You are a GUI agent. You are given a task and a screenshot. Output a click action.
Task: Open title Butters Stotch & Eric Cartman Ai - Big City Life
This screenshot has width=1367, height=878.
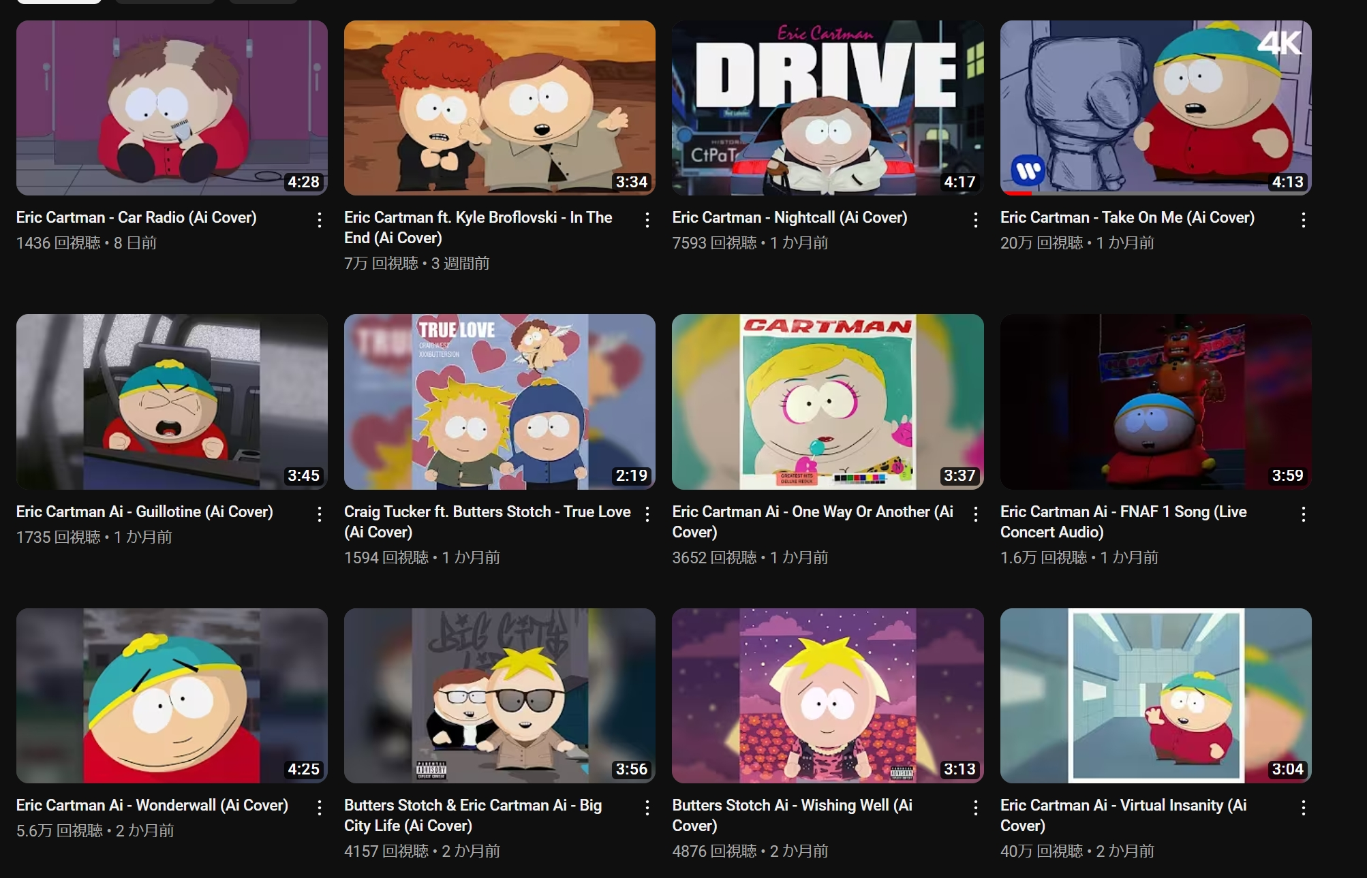[473, 815]
